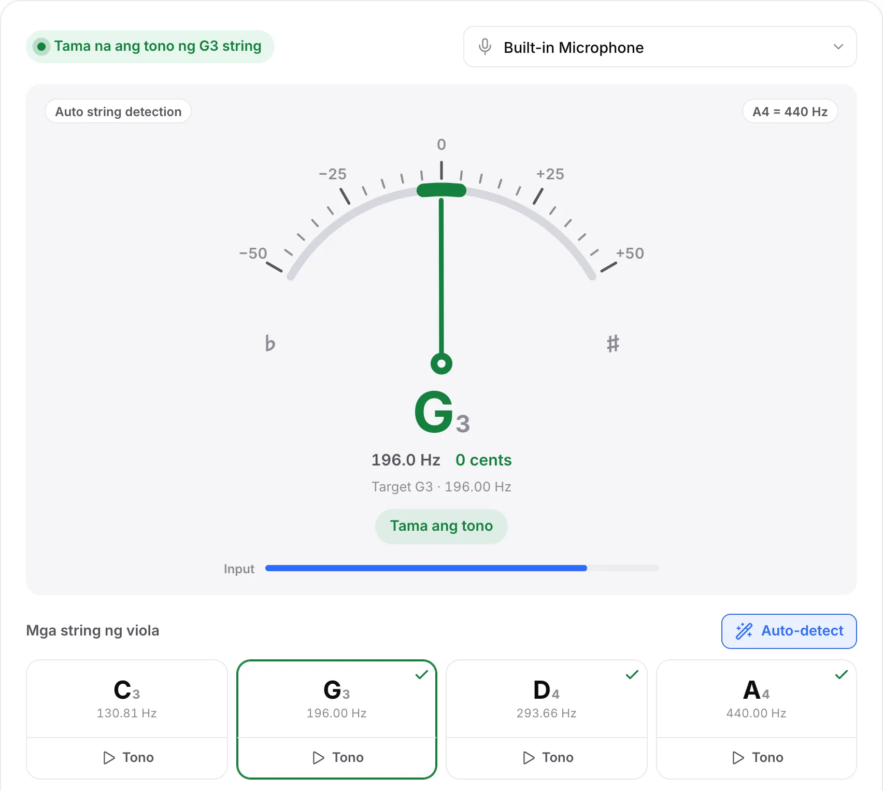Click the −25 gauge label
Screen dimensions: 883x791
[x=333, y=174]
